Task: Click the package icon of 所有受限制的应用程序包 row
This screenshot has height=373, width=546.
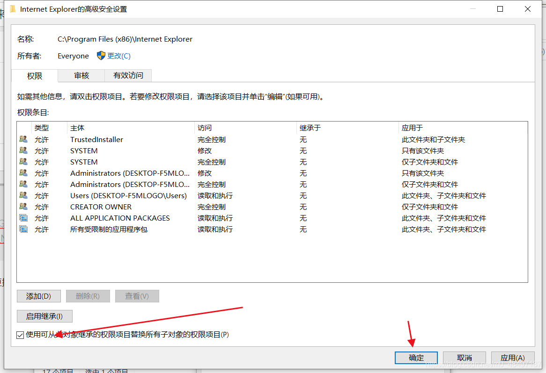Action: [23, 229]
